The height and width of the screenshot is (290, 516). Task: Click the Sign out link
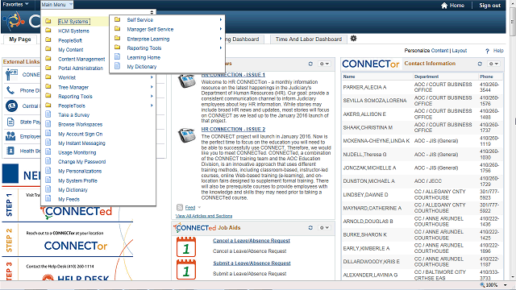489,6
